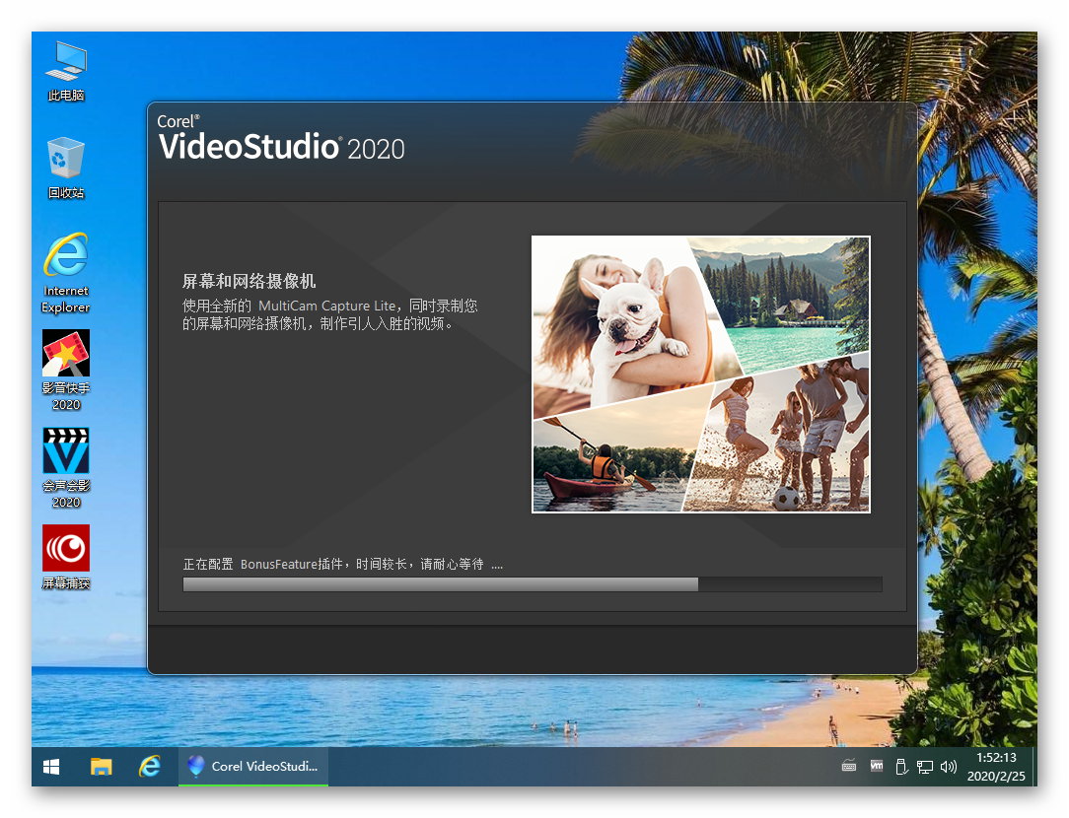Launch Internet Explorer from the taskbar
The image size is (1069, 818).
pyautogui.click(x=150, y=767)
